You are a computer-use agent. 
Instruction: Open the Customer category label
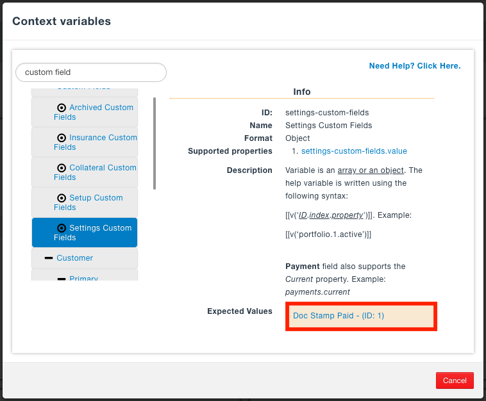point(75,258)
